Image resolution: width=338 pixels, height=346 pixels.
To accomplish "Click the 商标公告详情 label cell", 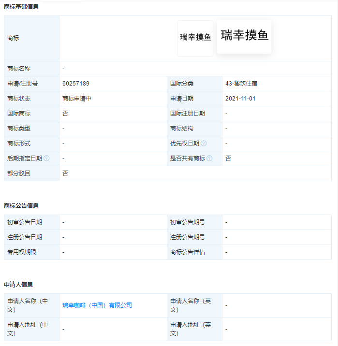I will 194,252.
